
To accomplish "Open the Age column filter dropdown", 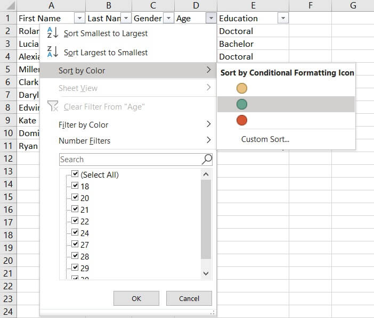I will 211,18.
